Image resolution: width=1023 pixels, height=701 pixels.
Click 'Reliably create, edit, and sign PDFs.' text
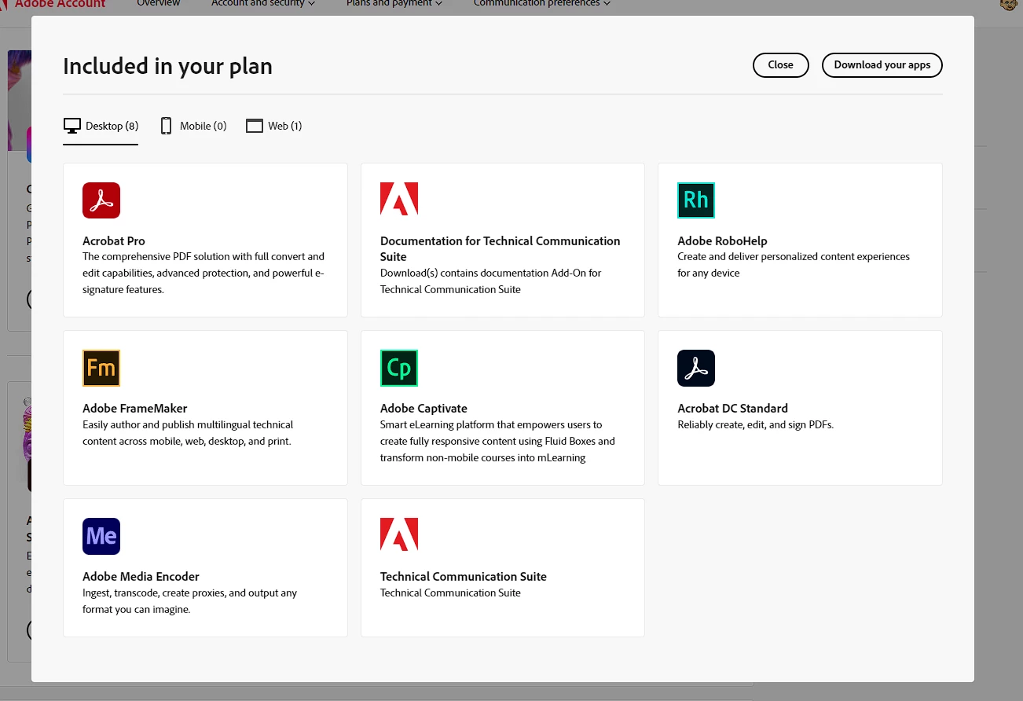pyautogui.click(x=755, y=425)
